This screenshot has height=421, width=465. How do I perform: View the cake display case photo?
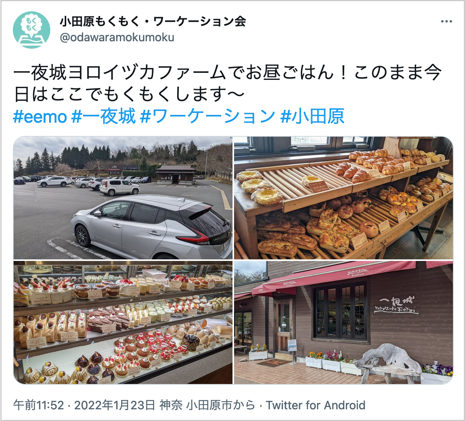pos(123,322)
